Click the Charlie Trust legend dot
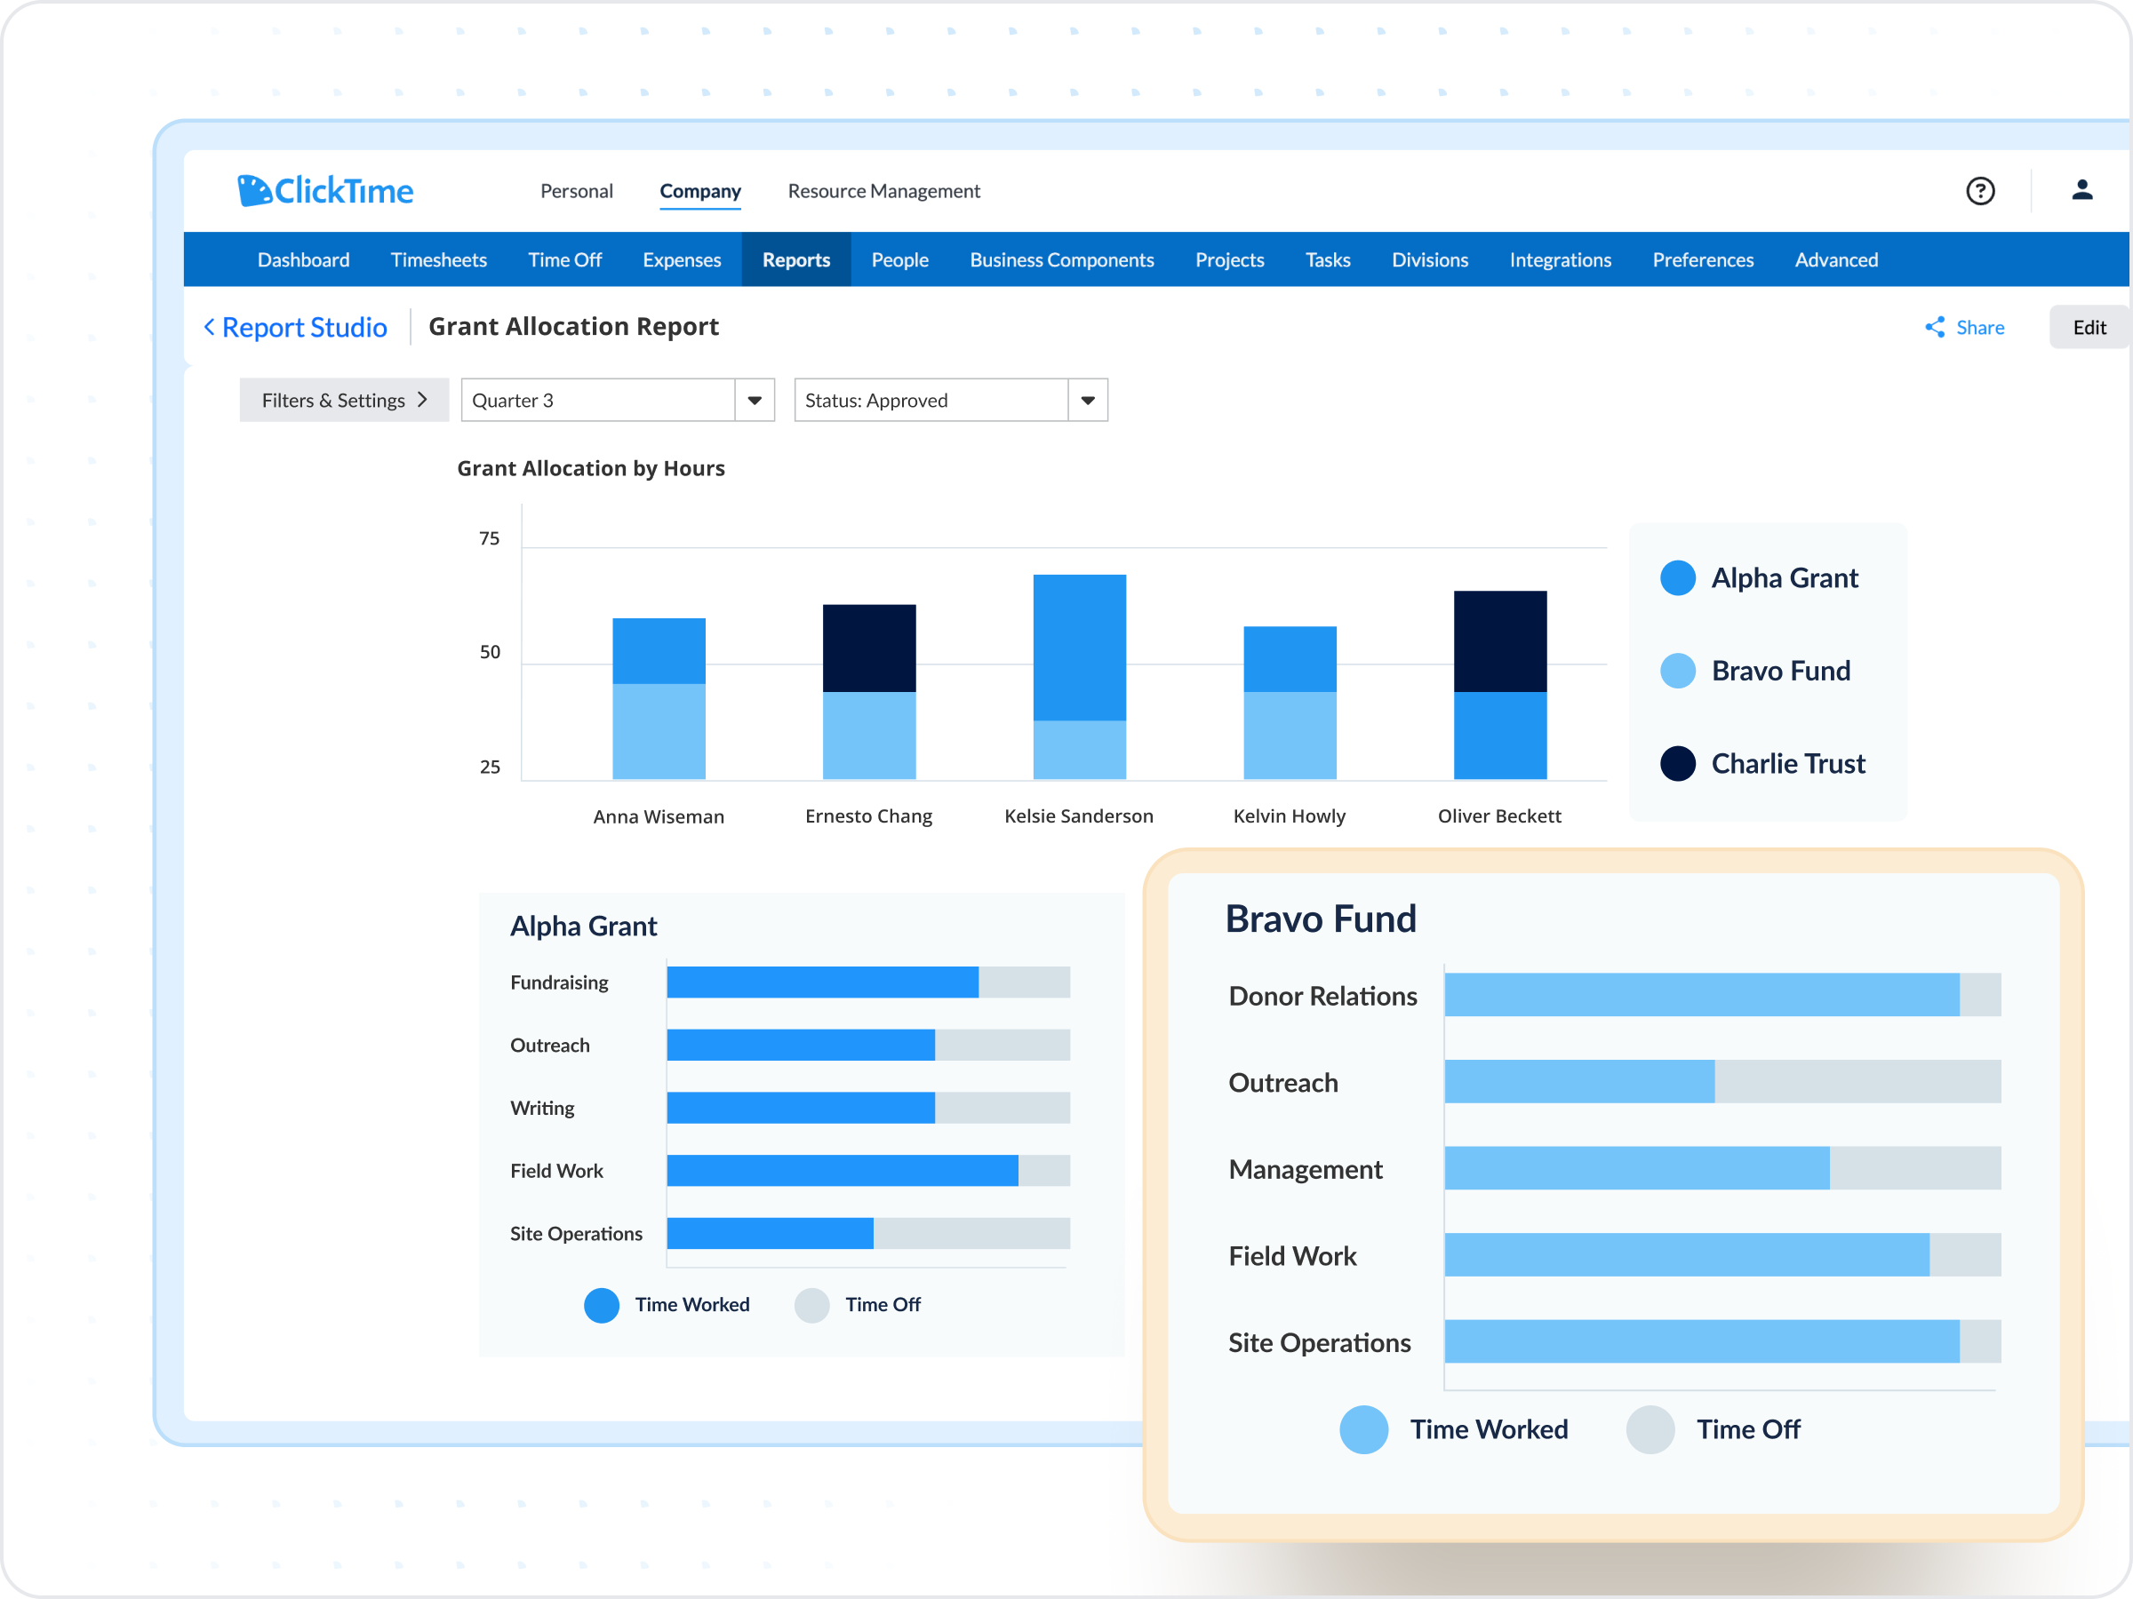 1677,763
